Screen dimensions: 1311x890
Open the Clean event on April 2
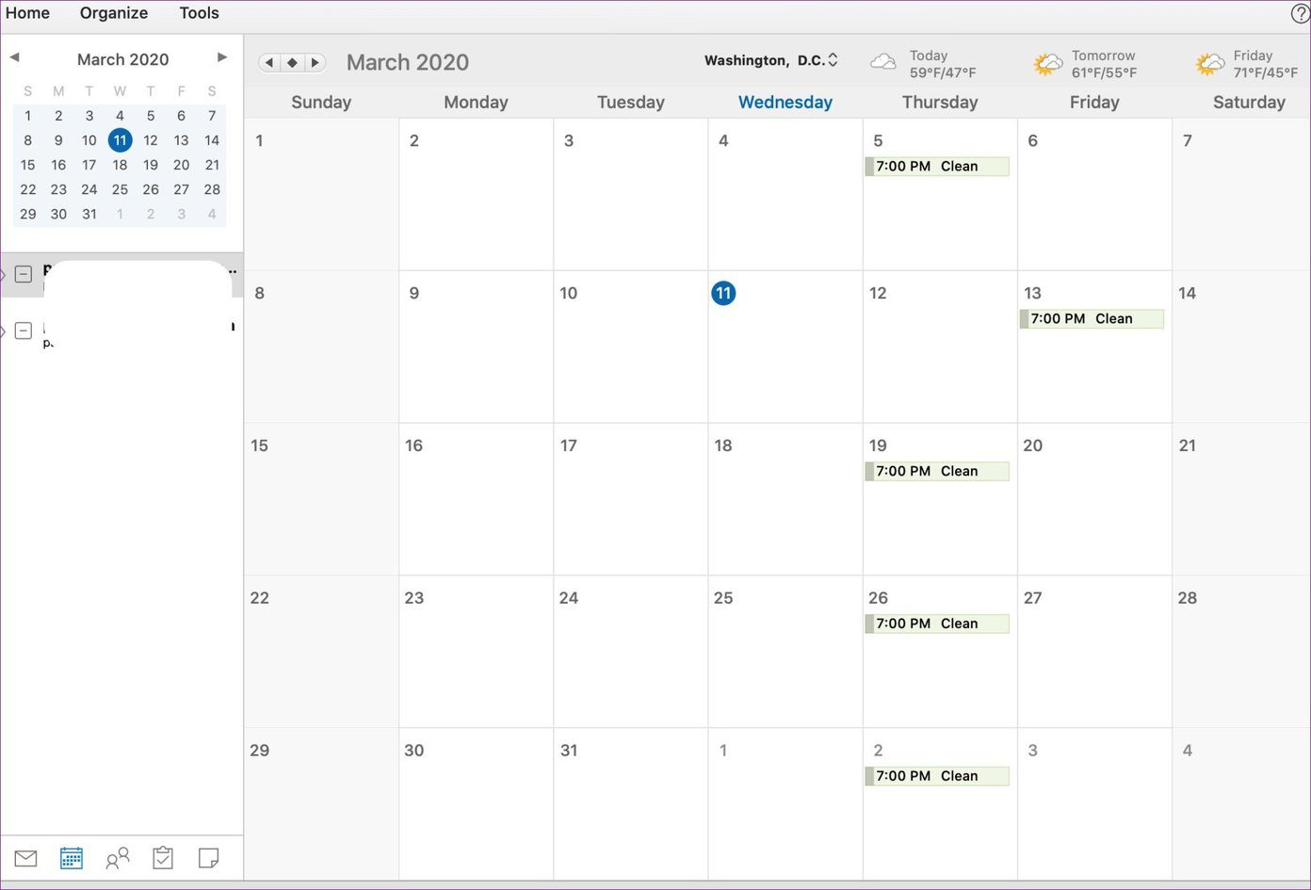[937, 776]
